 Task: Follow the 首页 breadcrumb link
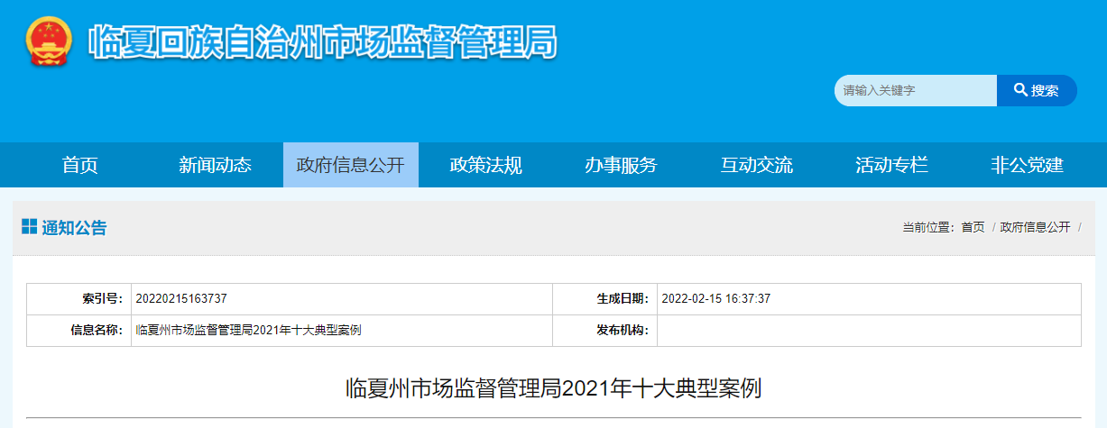(x=973, y=227)
